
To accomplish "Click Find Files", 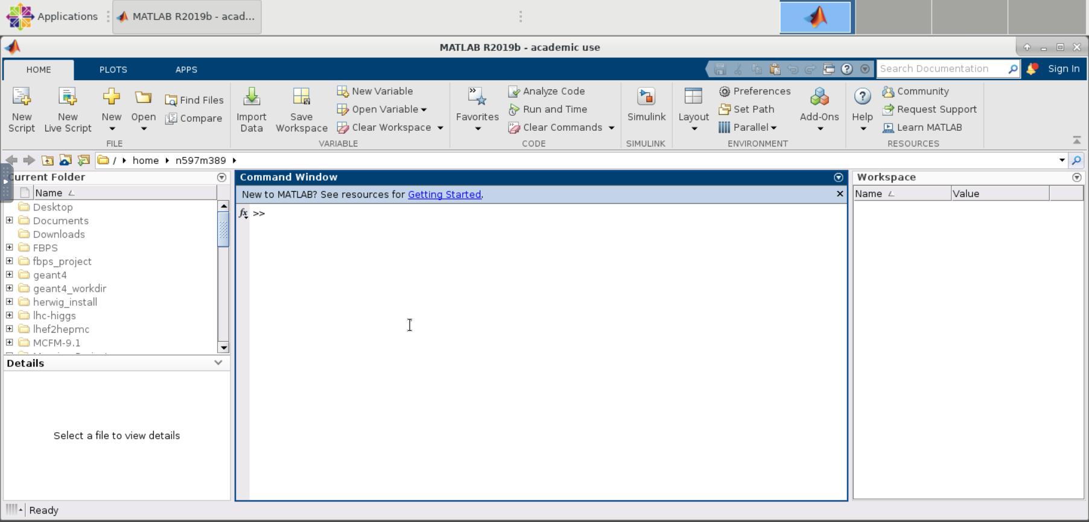I will [x=194, y=100].
